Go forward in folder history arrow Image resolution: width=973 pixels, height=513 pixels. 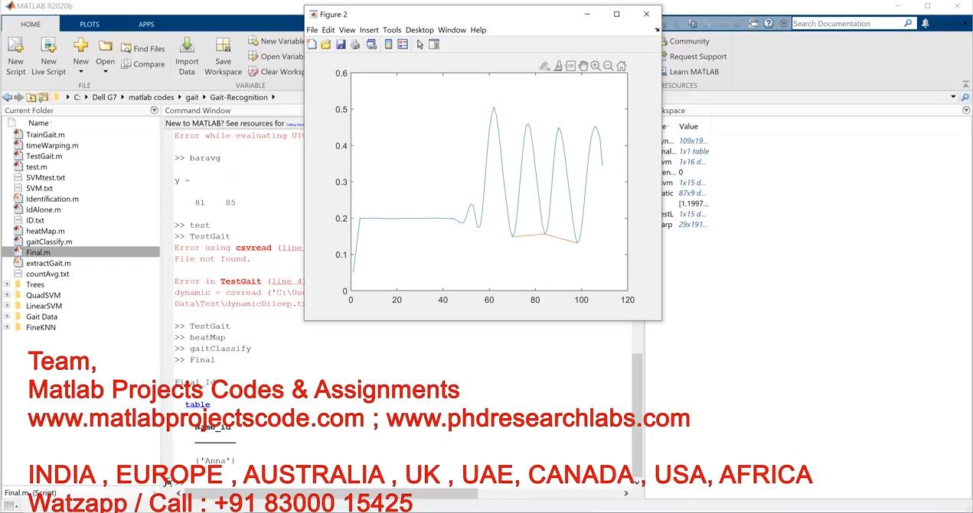point(18,97)
